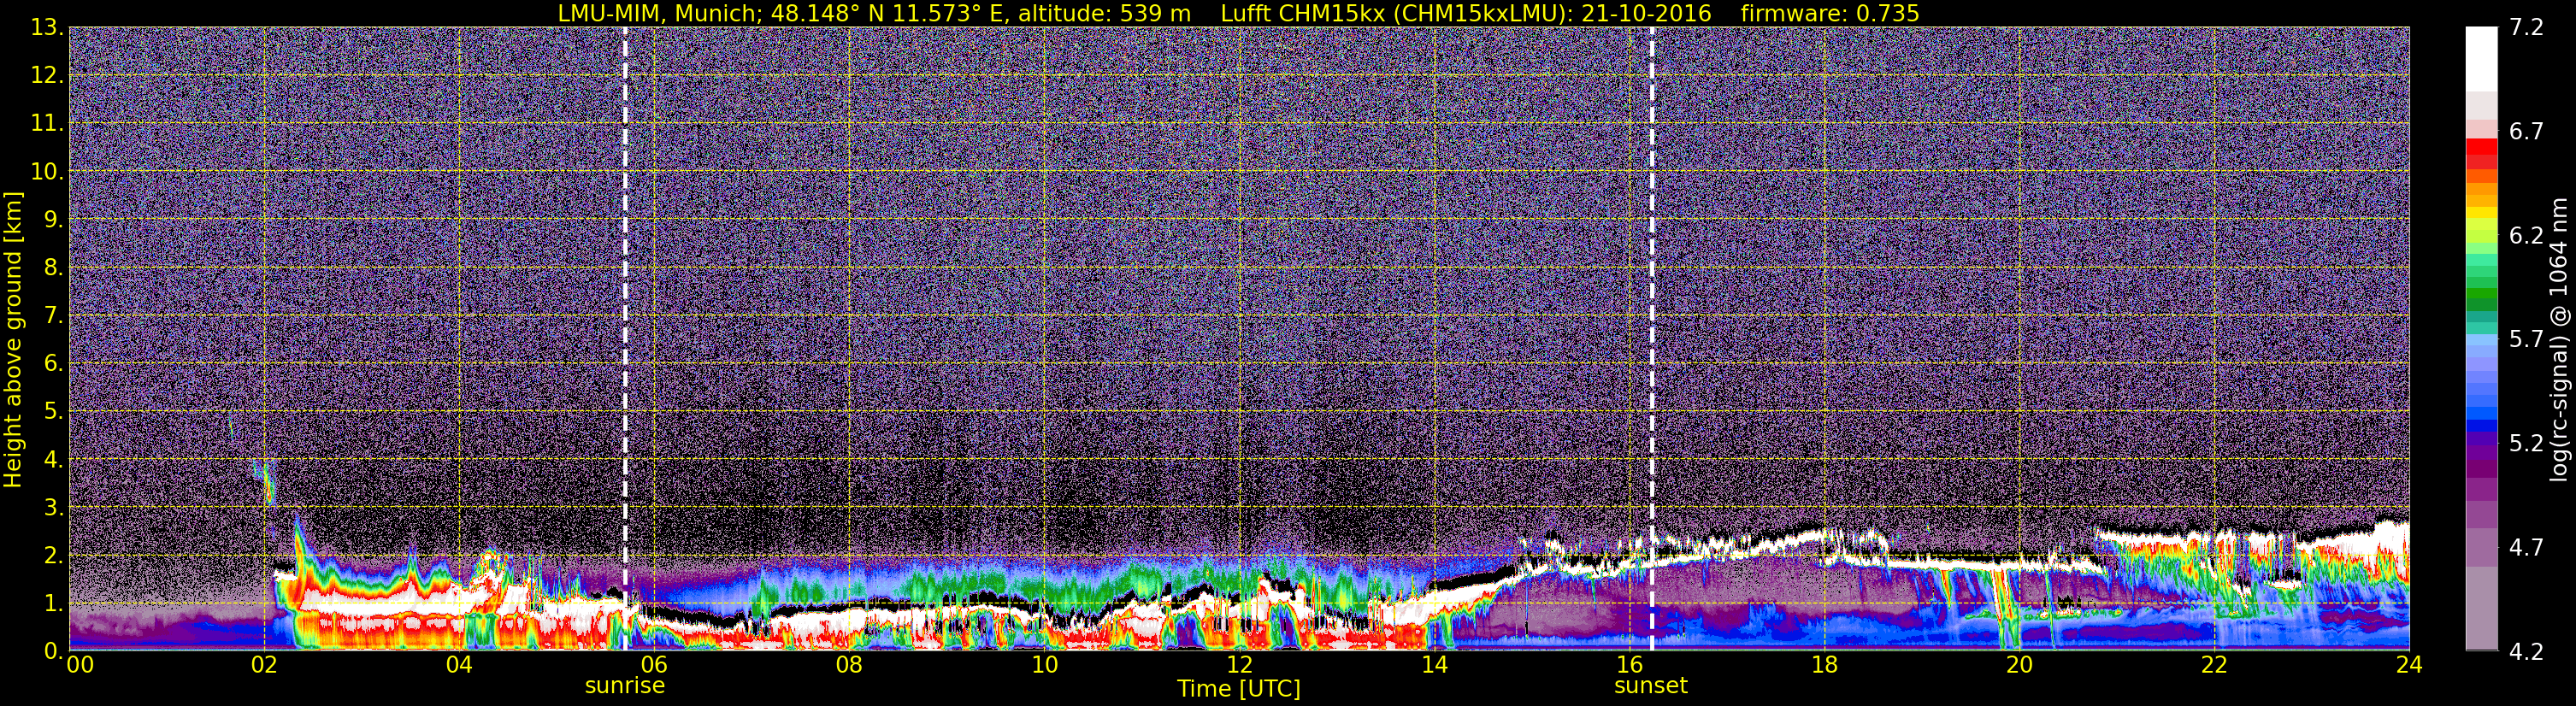
Task: Click the colorbar value '6.2'
Action: (2526, 235)
